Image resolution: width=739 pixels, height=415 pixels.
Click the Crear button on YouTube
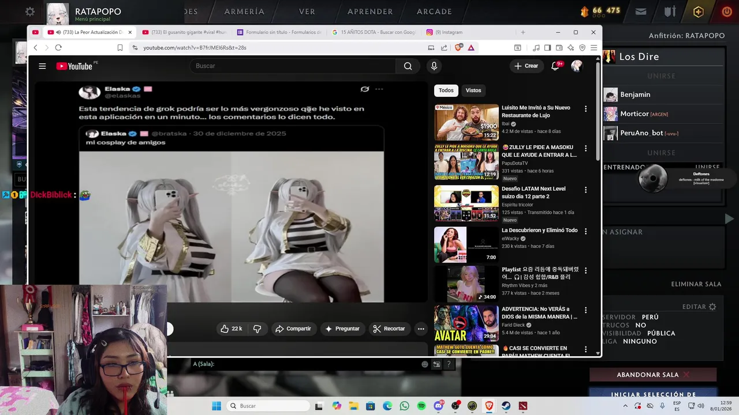526,66
